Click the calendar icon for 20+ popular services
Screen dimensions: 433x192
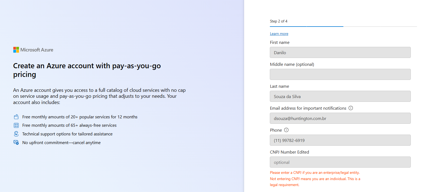pos(16,117)
